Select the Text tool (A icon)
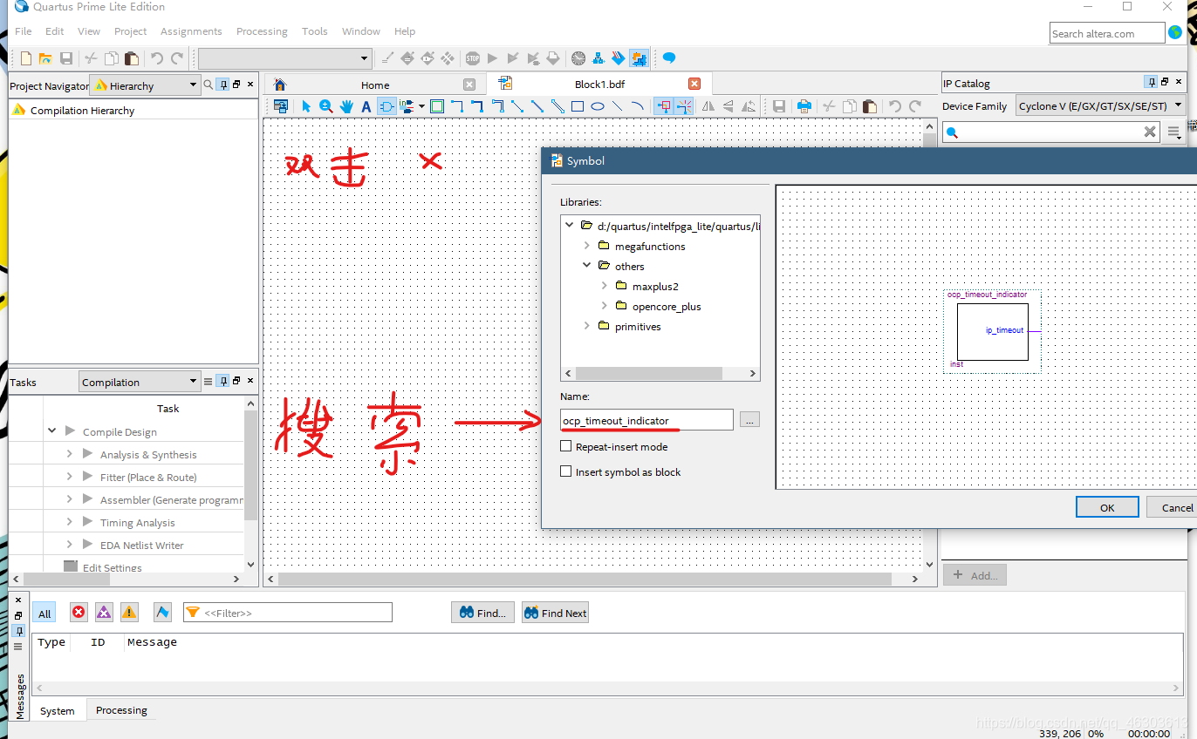The height and width of the screenshot is (739, 1197). point(366,106)
